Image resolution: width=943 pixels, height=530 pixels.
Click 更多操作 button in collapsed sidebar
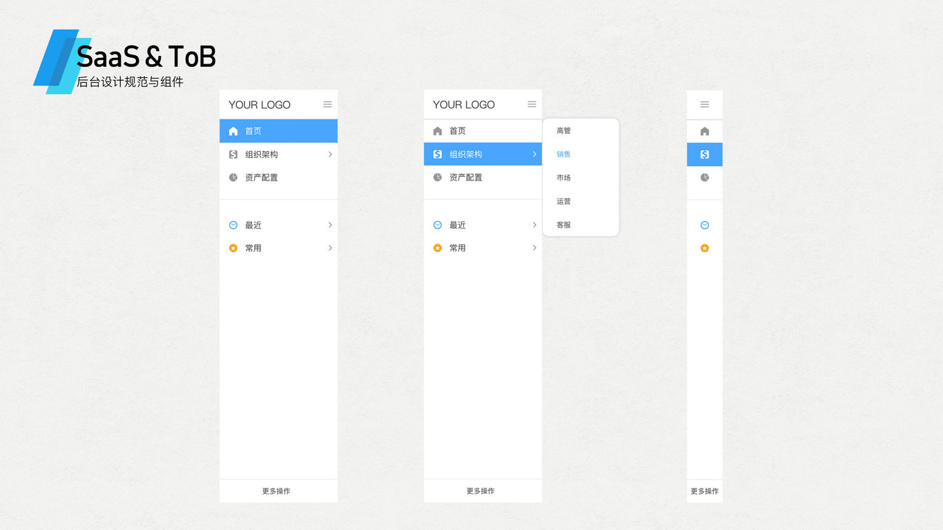(x=705, y=491)
